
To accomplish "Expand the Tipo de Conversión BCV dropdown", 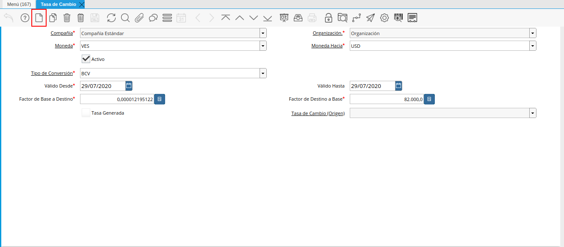I will [263, 73].
